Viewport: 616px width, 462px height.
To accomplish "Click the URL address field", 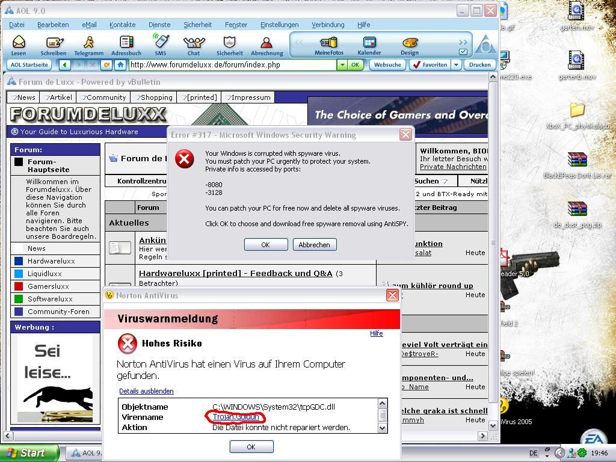I will 233,65.
